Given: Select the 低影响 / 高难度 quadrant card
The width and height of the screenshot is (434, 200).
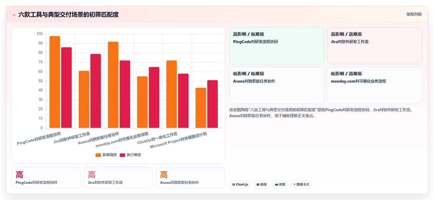Looking at the screenshot, I should (375, 85).
